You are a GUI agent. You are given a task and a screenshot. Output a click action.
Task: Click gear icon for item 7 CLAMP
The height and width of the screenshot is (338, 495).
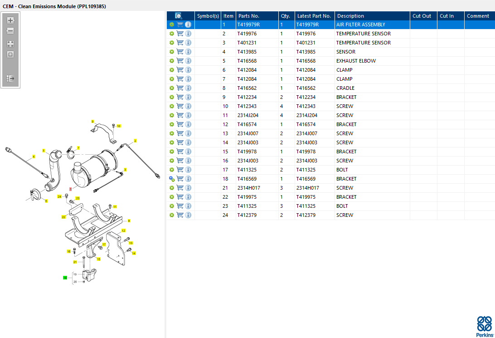pyautogui.click(x=172, y=79)
